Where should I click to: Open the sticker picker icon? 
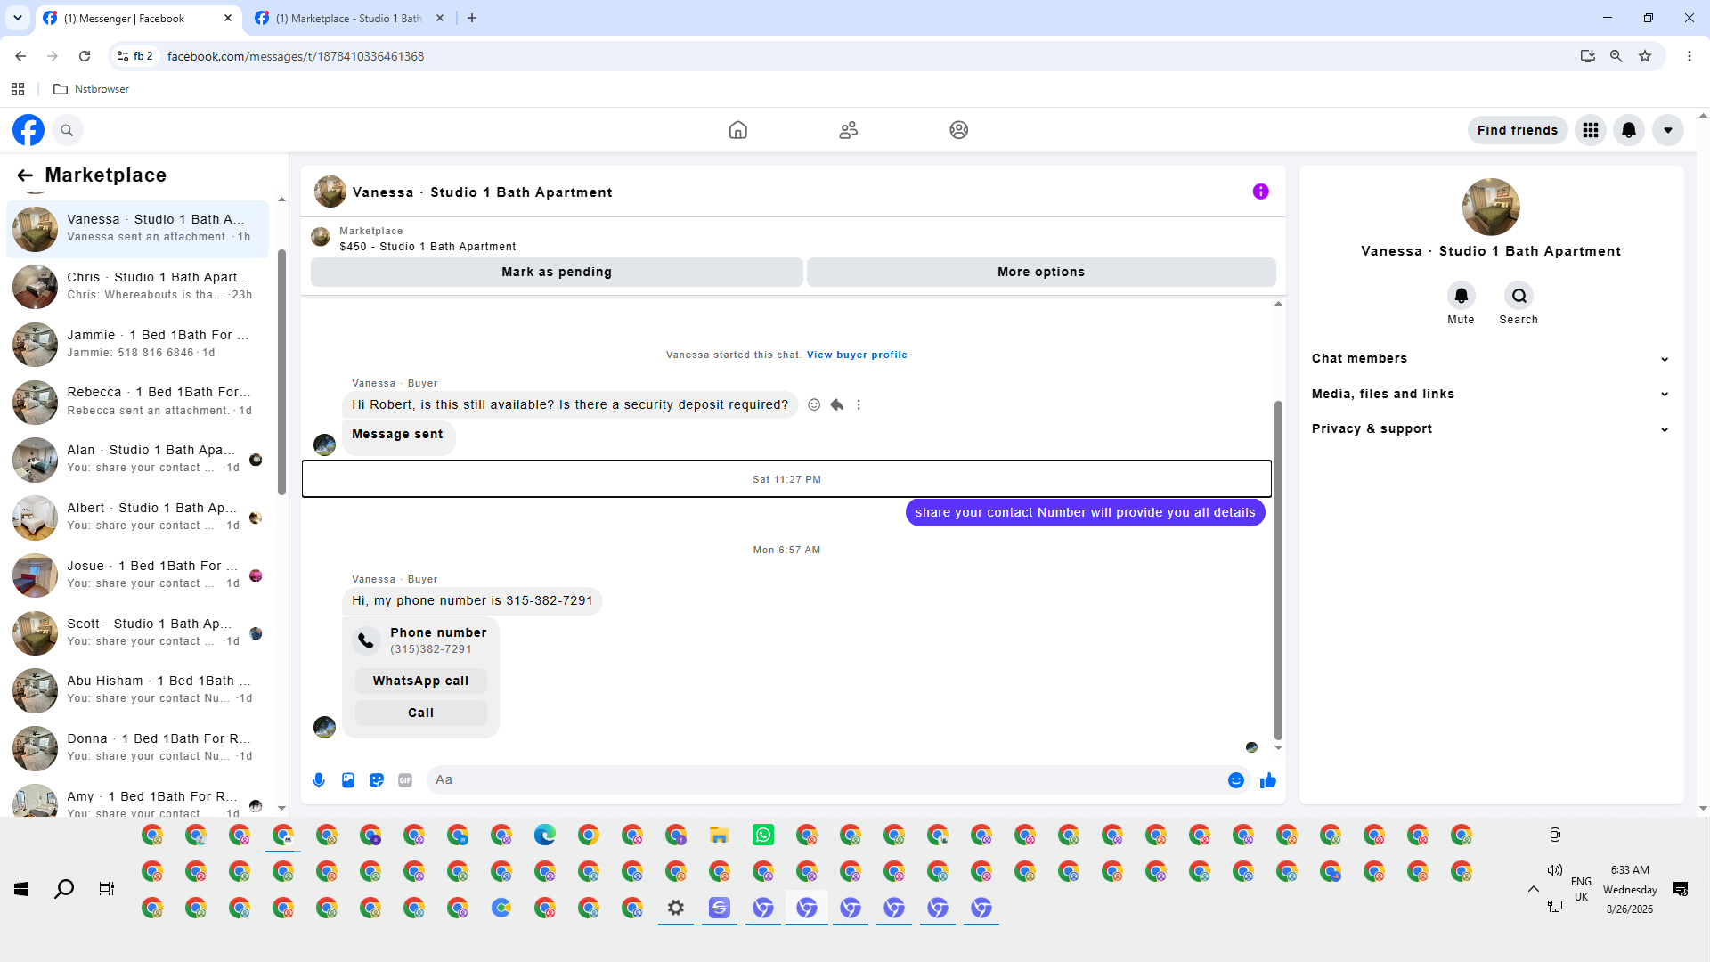(x=377, y=780)
